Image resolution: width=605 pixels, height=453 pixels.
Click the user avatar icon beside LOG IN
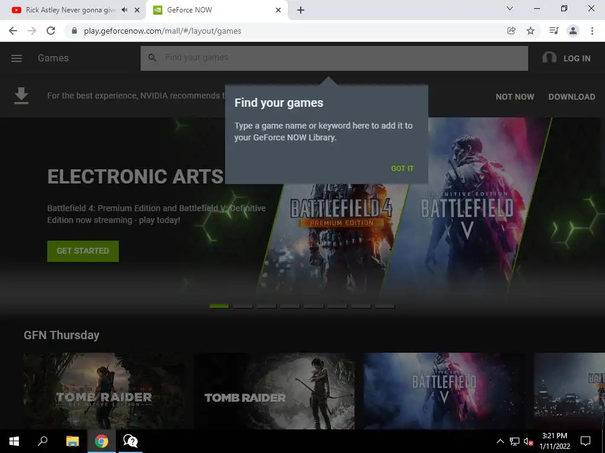(549, 58)
